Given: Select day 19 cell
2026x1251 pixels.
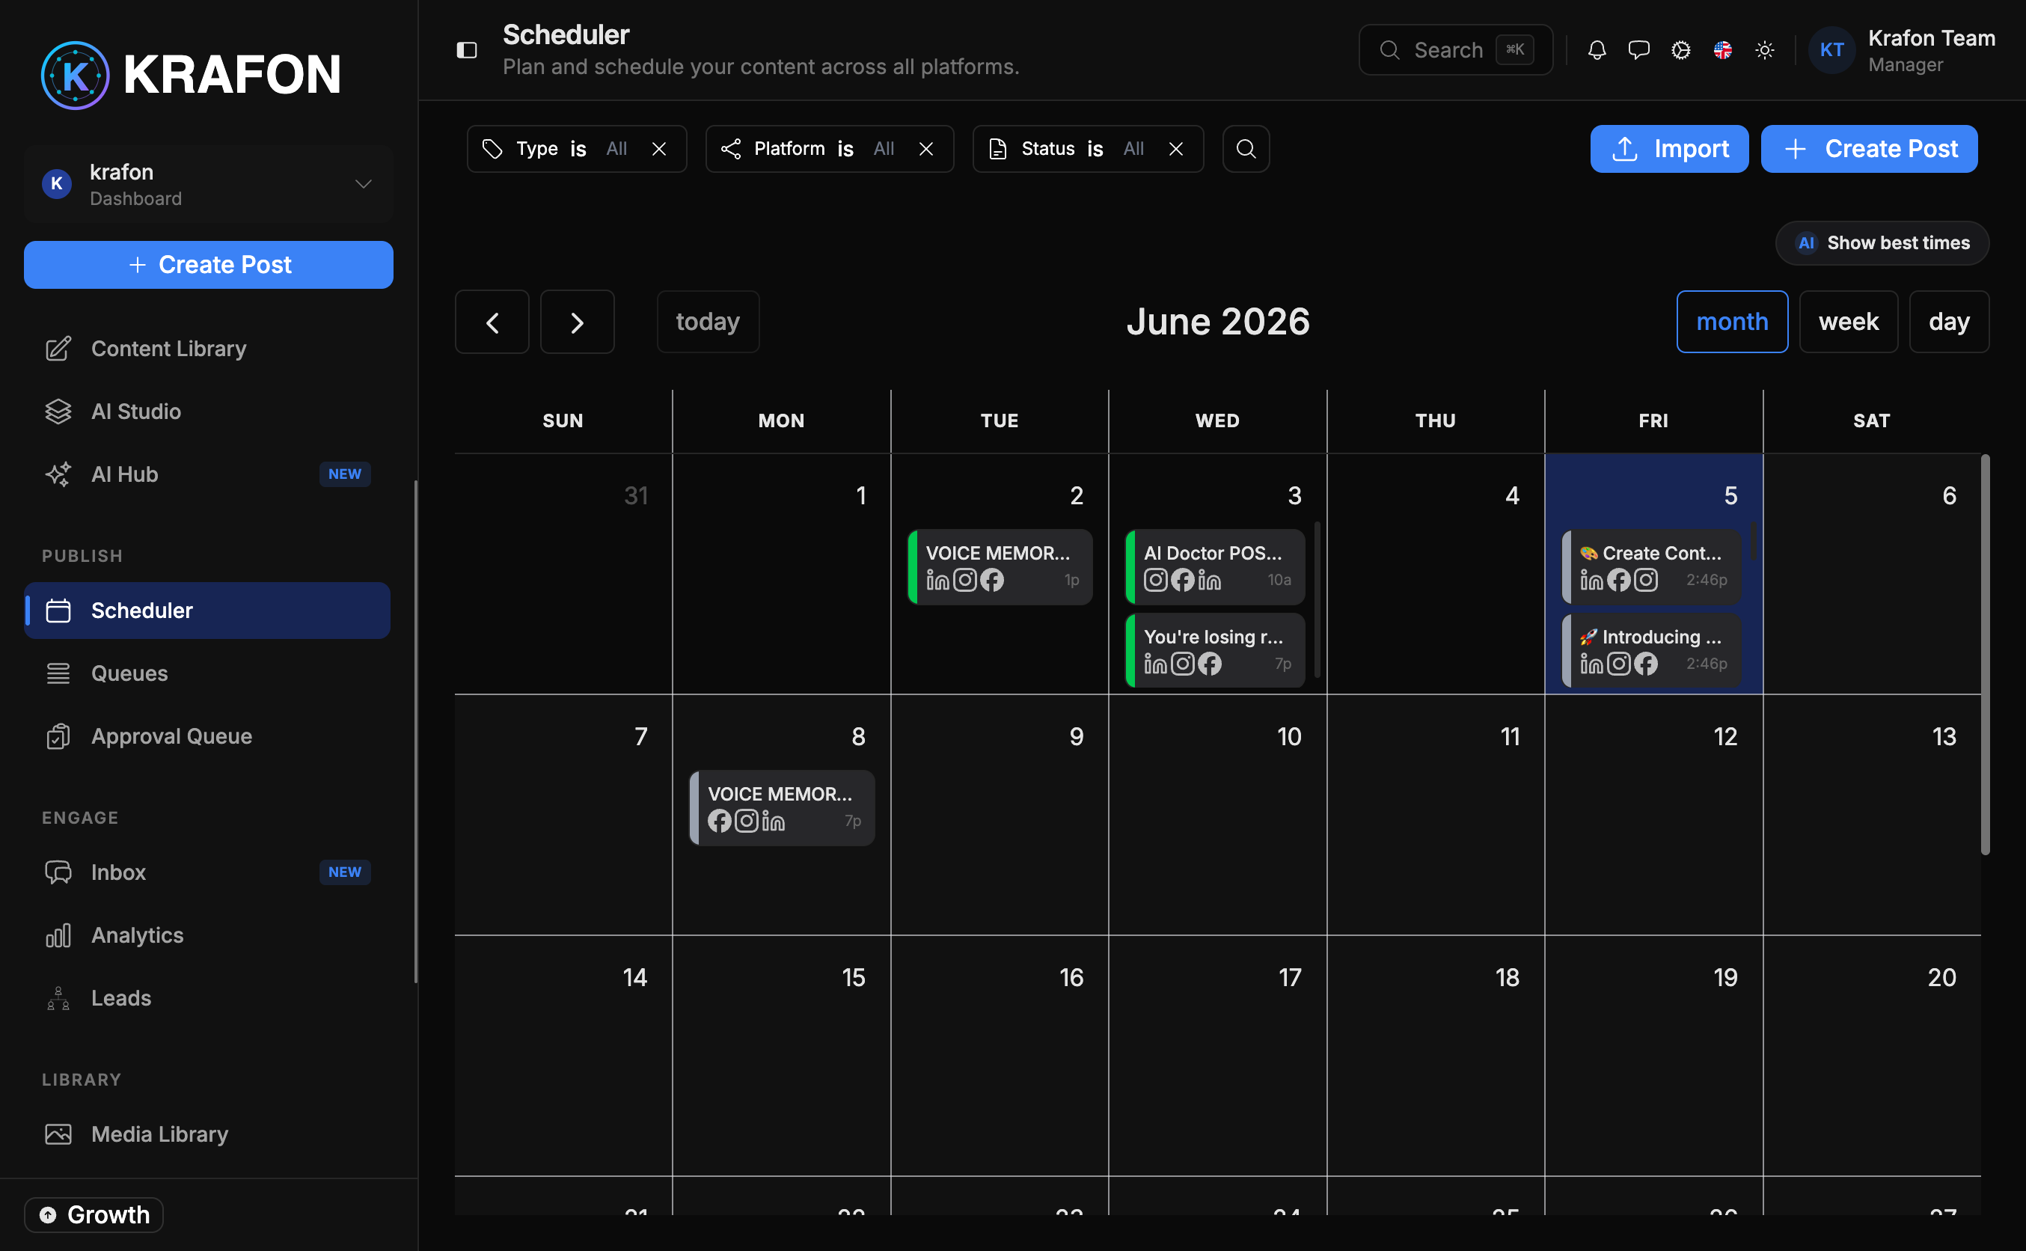Looking at the screenshot, I should (1653, 1056).
